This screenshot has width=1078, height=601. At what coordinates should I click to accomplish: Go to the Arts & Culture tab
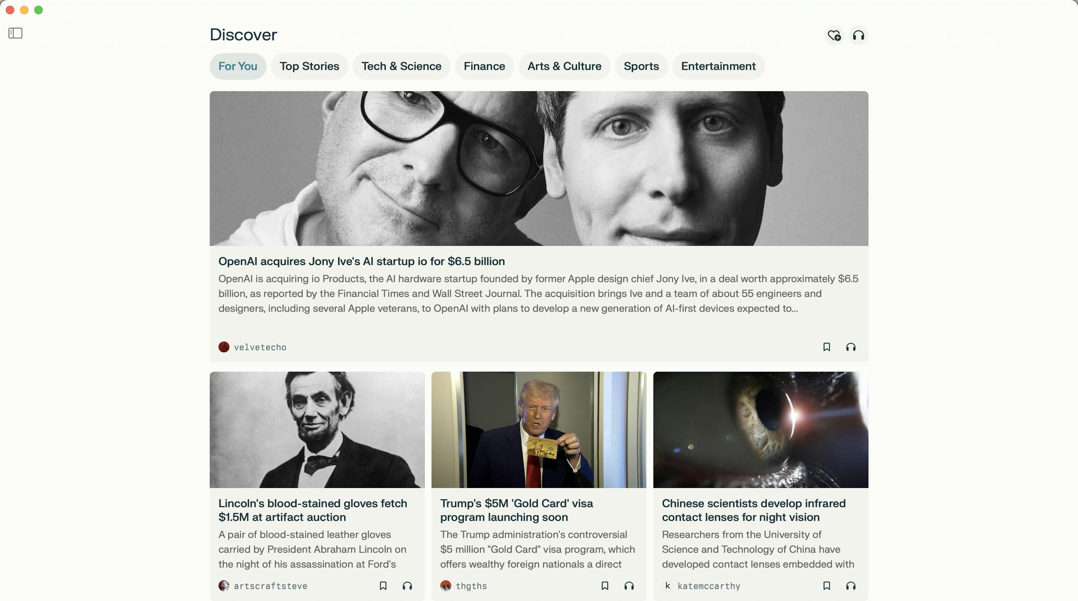click(564, 66)
